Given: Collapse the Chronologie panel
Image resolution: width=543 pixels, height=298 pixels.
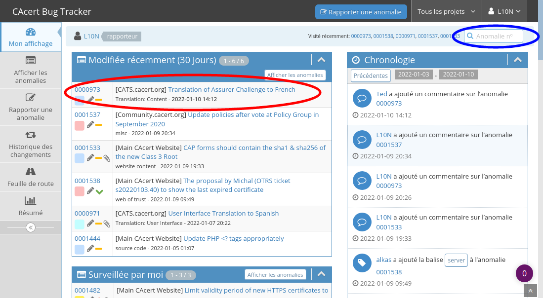Looking at the screenshot, I should tap(518, 60).
